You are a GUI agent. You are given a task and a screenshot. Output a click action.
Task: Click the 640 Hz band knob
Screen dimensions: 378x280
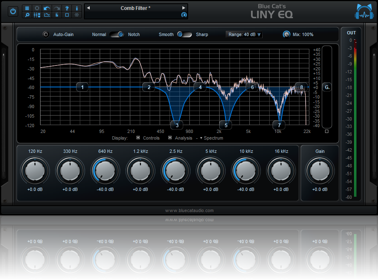(x=105, y=171)
